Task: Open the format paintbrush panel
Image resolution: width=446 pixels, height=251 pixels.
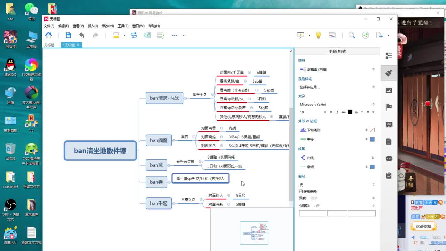Action: pyautogui.click(x=389, y=73)
